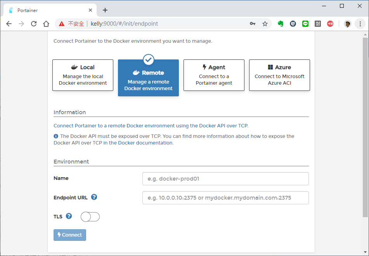
Task: Choose Agent connection option
Action: [214, 75]
